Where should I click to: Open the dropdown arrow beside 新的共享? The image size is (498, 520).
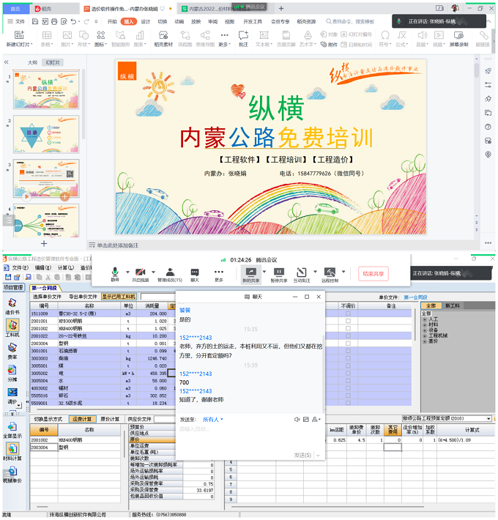point(264,272)
